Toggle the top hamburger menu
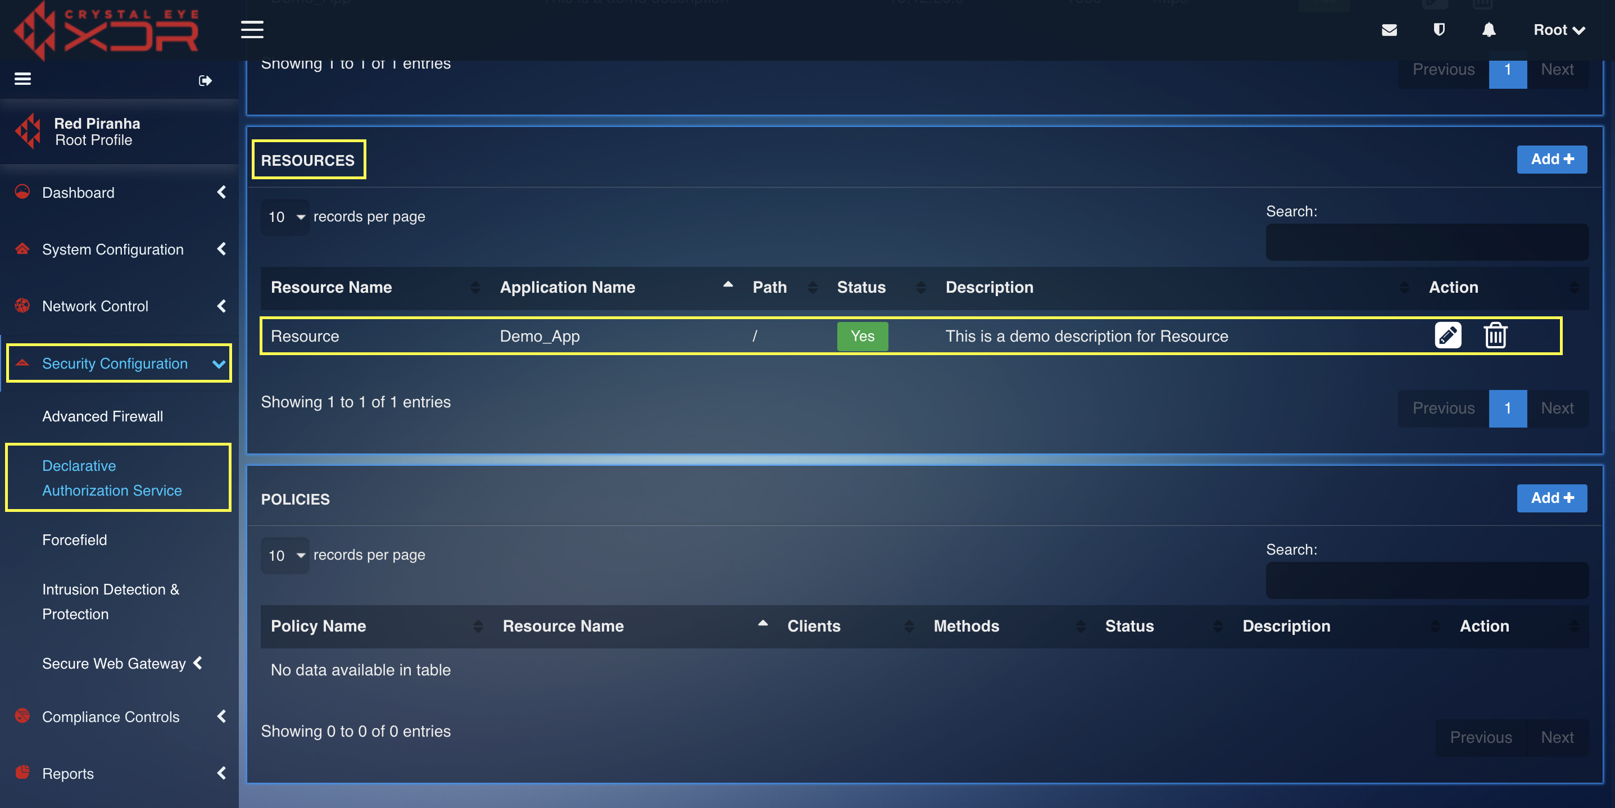The height and width of the screenshot is (808, 1615). pos(252,29)
